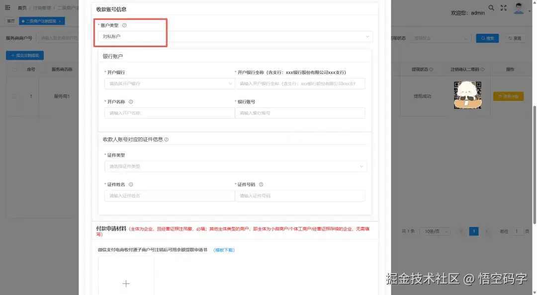Click the info icon beside 收款人账号对应的证件信息
Screen dimensions: 537x295
[x=167, y=139]
